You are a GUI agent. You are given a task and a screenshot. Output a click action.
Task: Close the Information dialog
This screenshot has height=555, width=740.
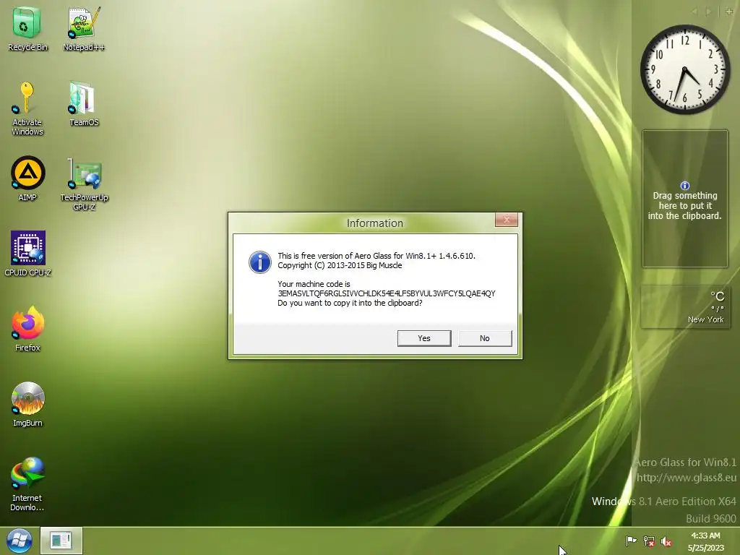click(x=507, y=220)
